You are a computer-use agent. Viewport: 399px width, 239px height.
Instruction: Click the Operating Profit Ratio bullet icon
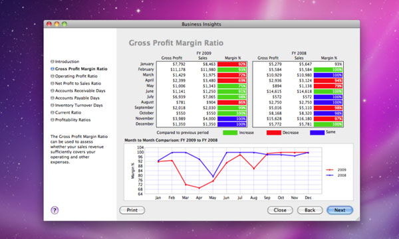(x=52, y=76)
